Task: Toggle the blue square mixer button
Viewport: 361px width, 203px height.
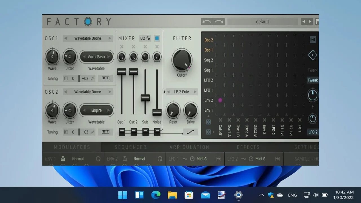Action: click(157, 38)
